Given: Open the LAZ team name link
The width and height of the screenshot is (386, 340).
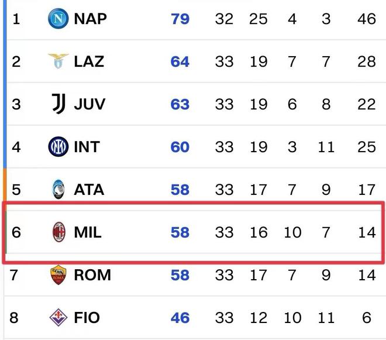Looking at the screenshot, I should pos(89,61).
